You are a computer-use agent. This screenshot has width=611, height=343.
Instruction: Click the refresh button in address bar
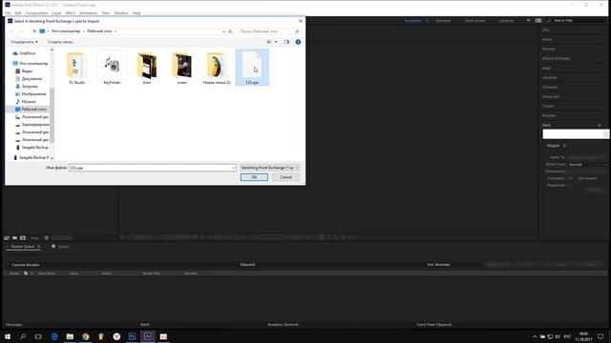230,31
